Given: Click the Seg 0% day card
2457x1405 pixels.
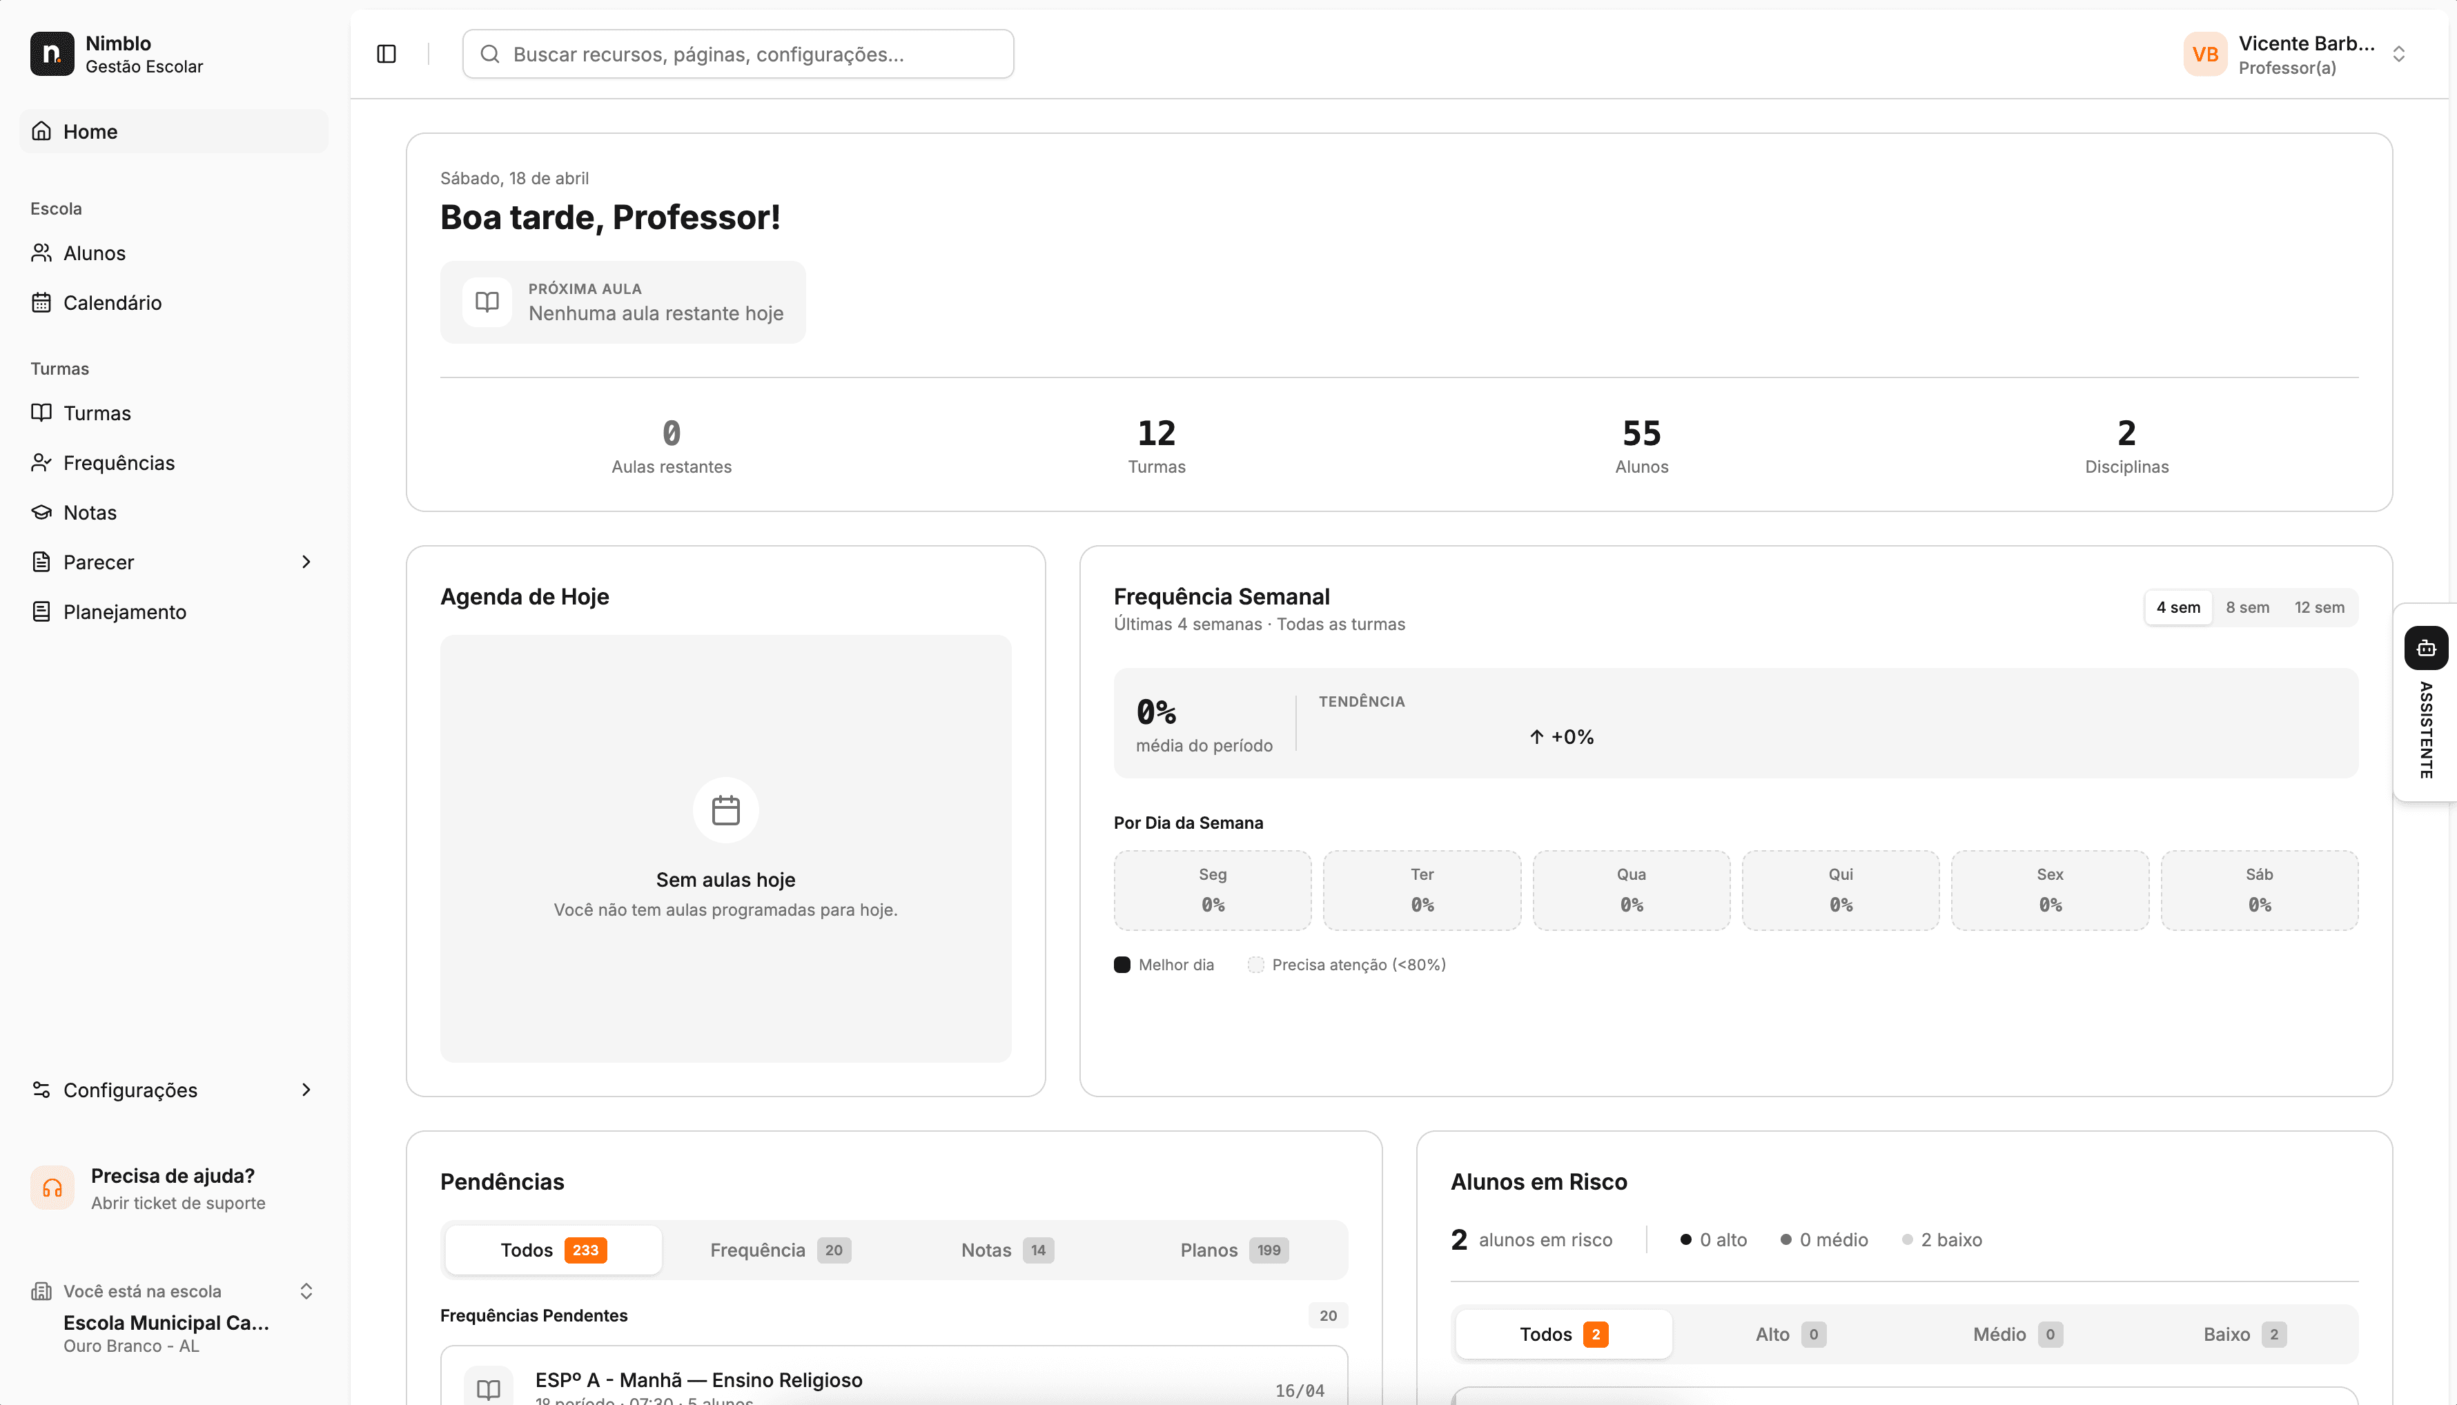Looking at the screenshot, I should tap(1212, 891).
